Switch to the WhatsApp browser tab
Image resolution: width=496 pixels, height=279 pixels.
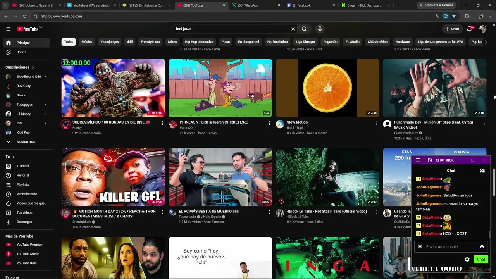tap(255, 5)
